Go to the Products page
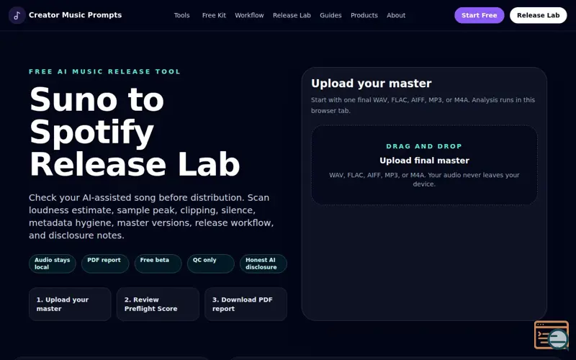This screenshot has width=576, height=360. (x=364, y=15)
